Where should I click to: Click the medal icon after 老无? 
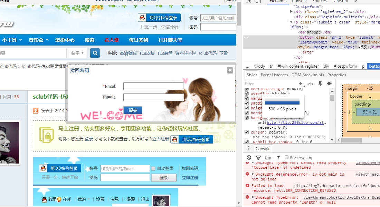pos(59,199)
